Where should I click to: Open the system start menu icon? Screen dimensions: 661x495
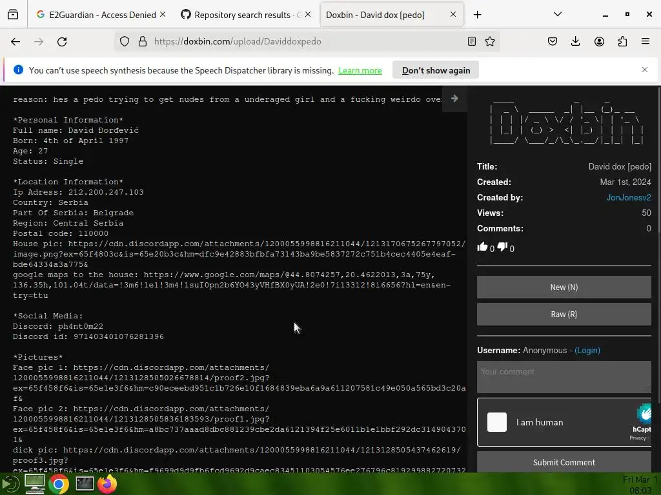click(x=9, y=484)
